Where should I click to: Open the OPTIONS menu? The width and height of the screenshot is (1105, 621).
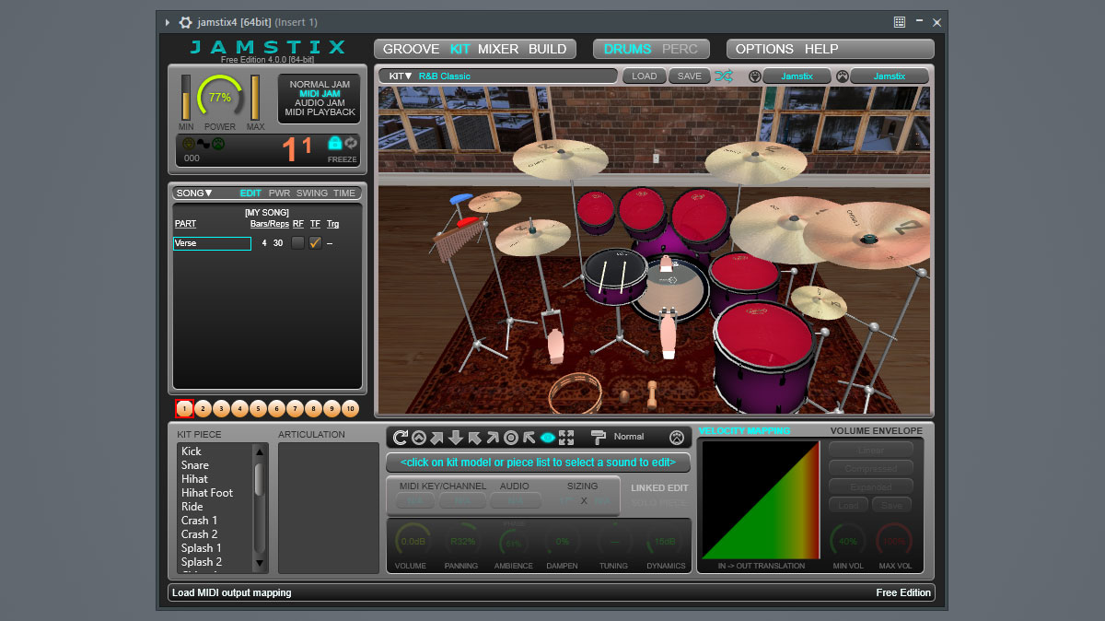(x=764, y=49)
